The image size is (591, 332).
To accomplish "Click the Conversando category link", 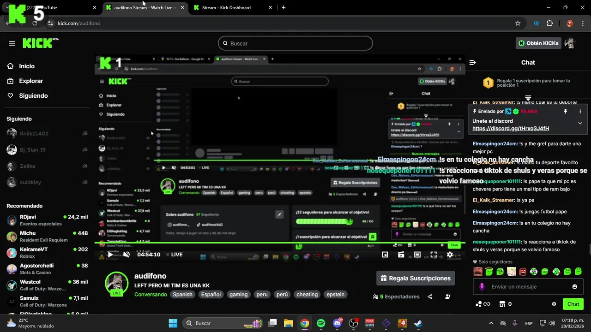I will click(151, 295).
